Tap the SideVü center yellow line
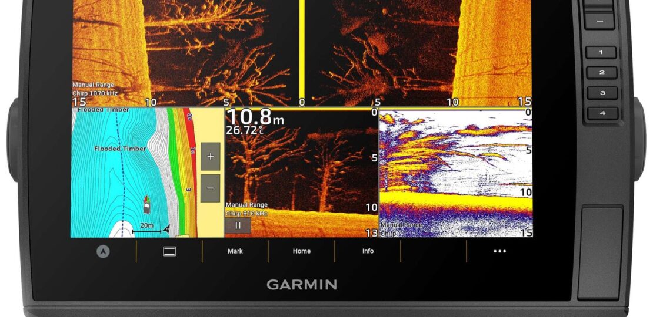 click(x=302, y=50)
